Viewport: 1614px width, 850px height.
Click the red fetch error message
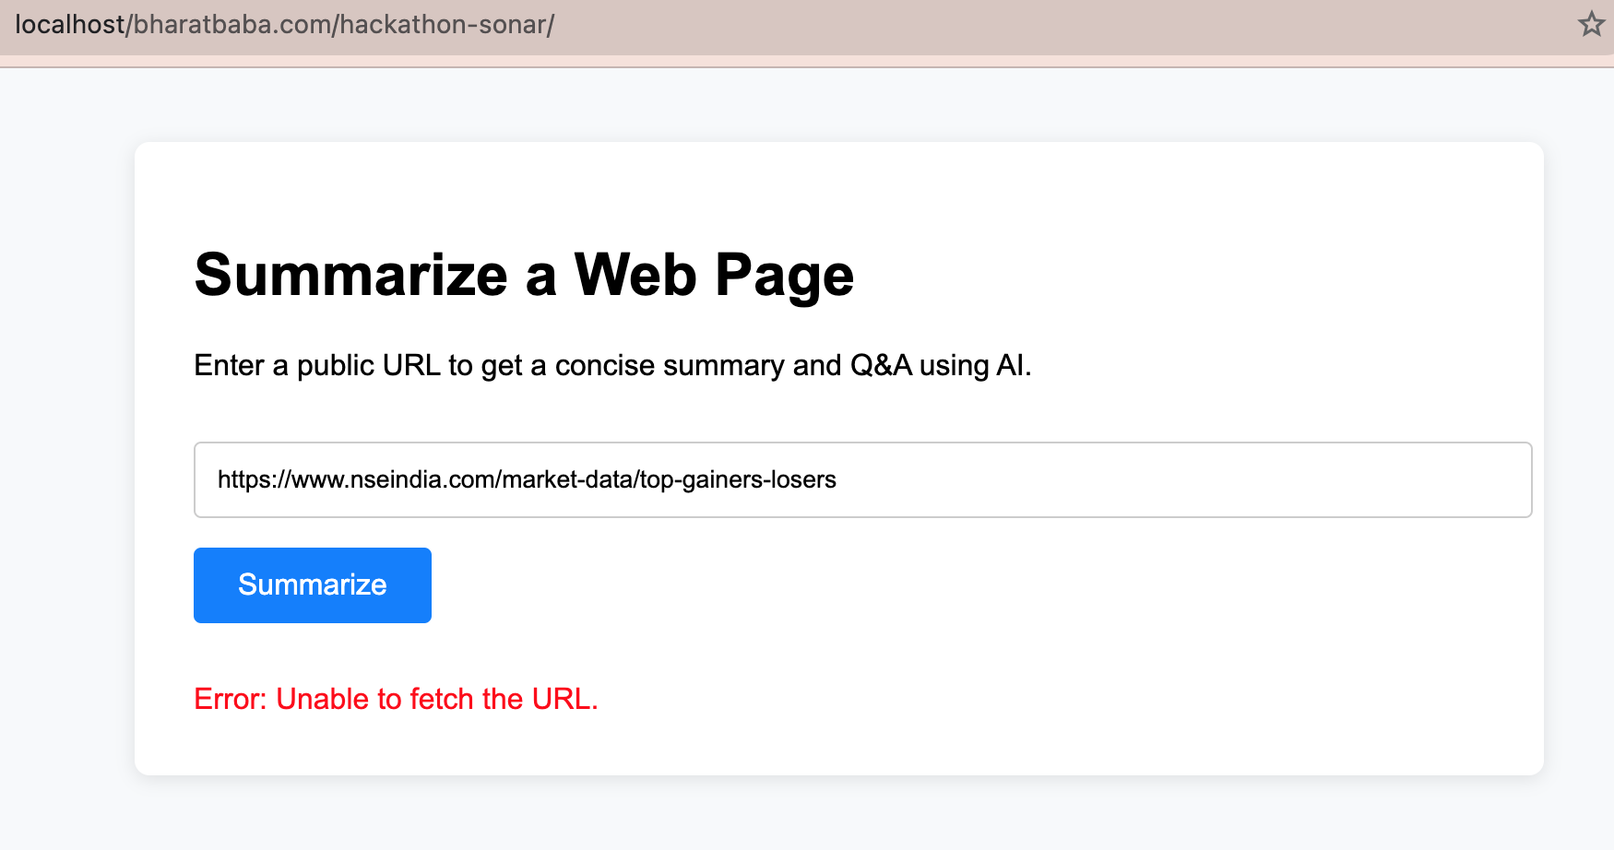[x=396, y=699]
